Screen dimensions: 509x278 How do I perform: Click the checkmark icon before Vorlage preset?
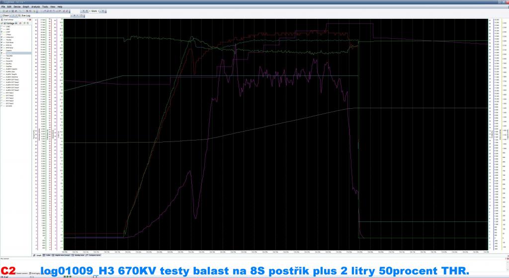pyautogui.click(x=2, y=23)
